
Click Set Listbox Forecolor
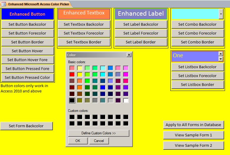[x=198, y=76]
